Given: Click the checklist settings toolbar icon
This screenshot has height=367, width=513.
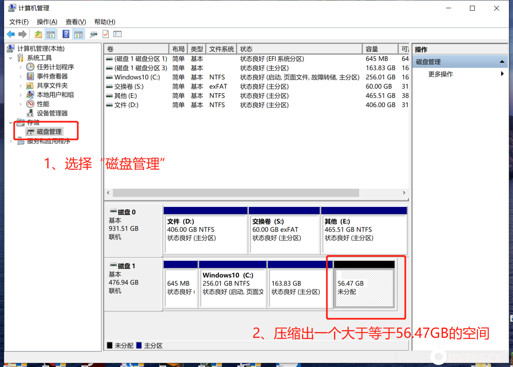Looking at the screenshot, I should tap(117, 34).
